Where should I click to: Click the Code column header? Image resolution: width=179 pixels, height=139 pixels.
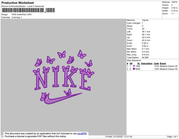point(156,64)
